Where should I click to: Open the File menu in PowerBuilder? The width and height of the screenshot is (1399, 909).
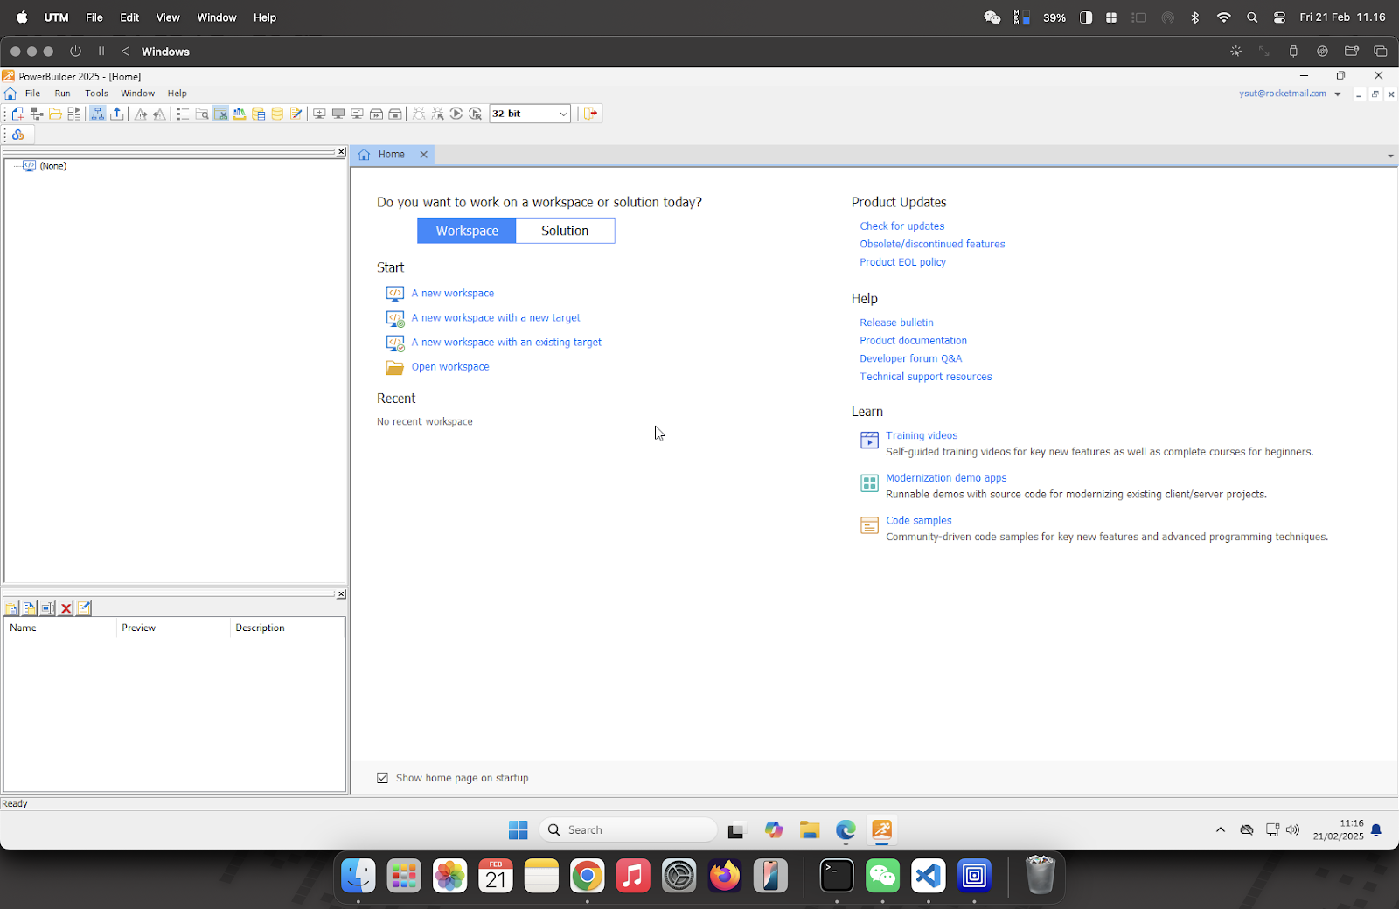click(x=32, y=94)
